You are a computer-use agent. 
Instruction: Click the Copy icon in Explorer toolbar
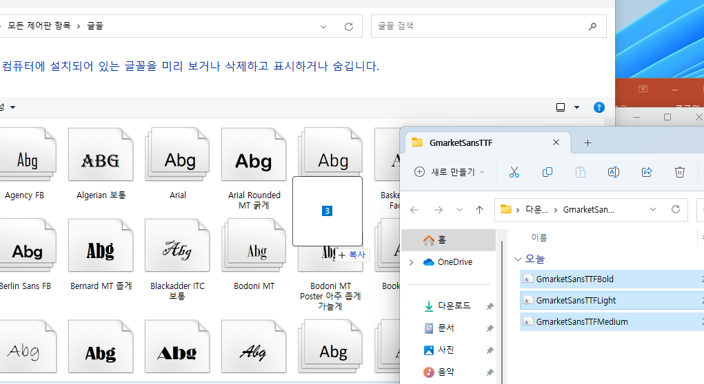point(547,172)
